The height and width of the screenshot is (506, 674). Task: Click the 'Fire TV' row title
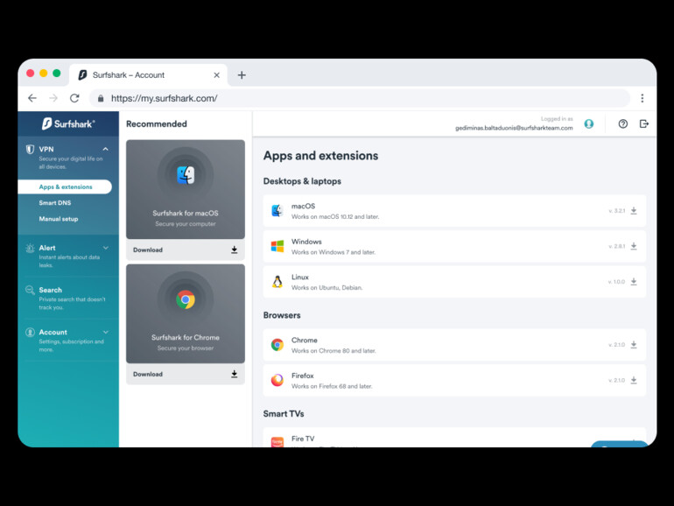[x=303, y=439]
